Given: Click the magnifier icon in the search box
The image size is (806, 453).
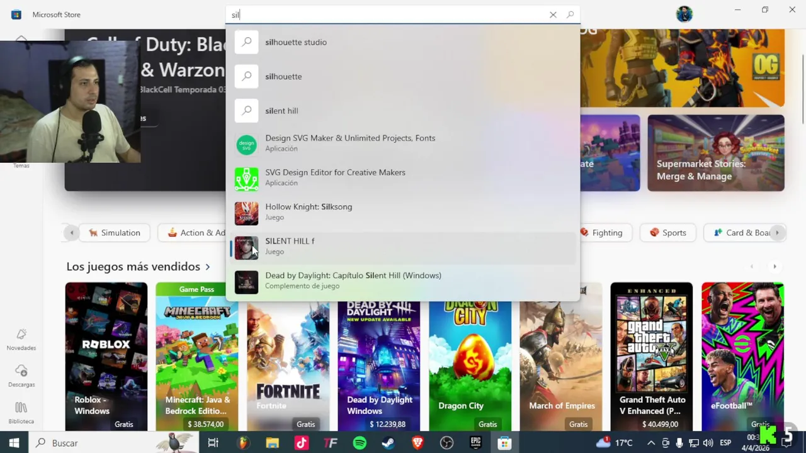Looking at the screenshot, I should tap(570, 14).
